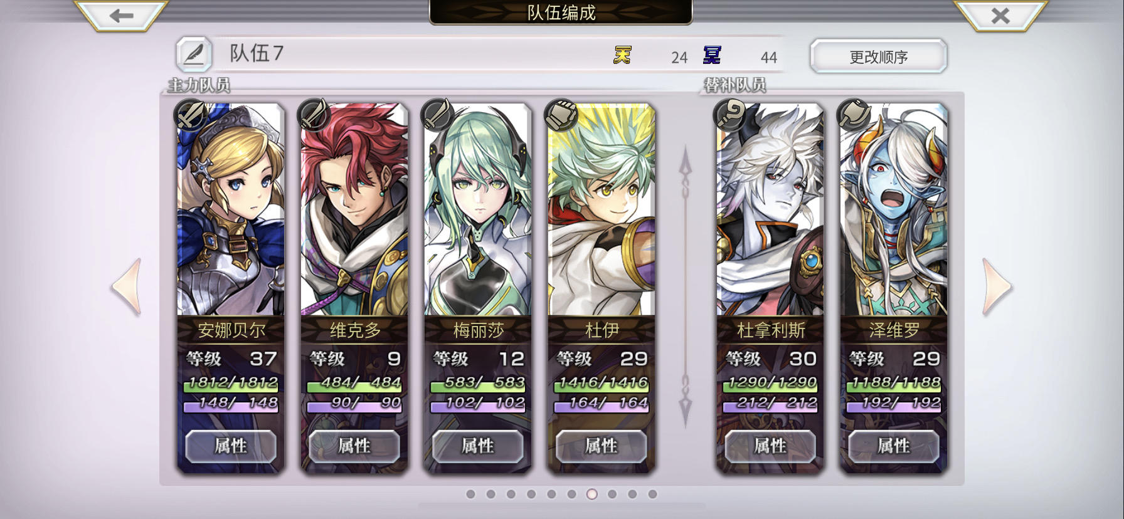This screenshot has width=1124, height=519.
Task: Open 属性 for 维克多
Action: point(354,446)
